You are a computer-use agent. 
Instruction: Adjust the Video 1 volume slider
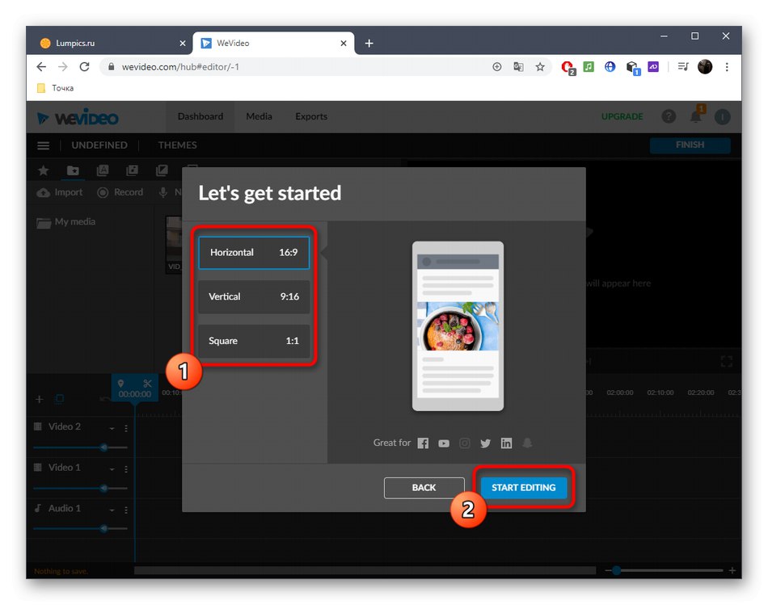80,488
